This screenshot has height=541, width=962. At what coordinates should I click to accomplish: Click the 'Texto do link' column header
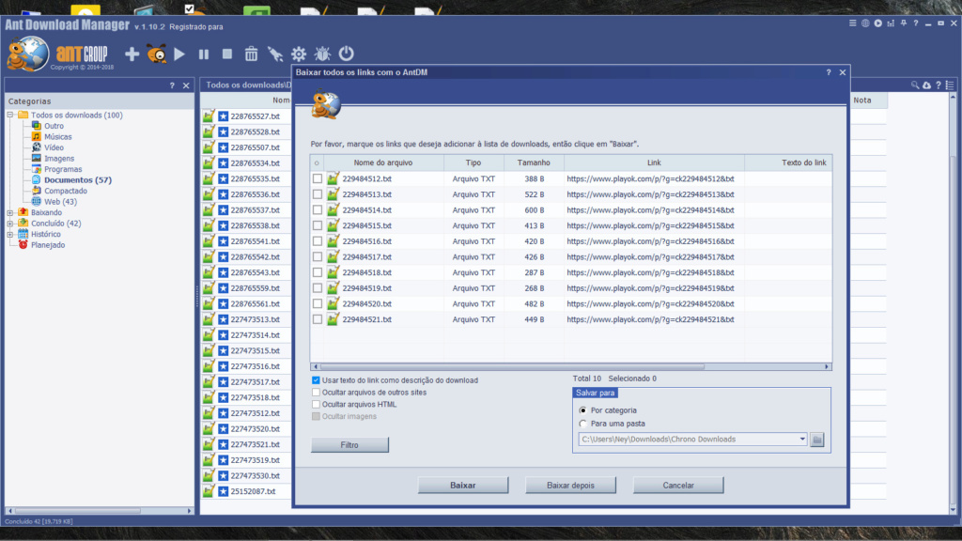tap(788, 162)
